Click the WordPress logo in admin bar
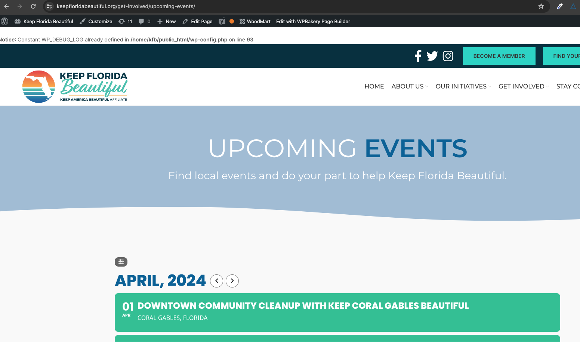 click(x=4, y=21)
